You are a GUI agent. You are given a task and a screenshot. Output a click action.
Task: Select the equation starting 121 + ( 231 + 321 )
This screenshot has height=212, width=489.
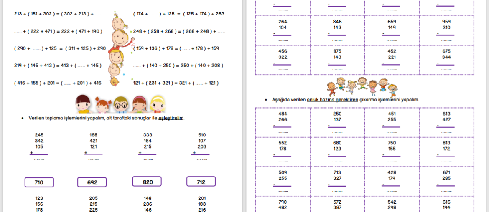pos(176,83)
